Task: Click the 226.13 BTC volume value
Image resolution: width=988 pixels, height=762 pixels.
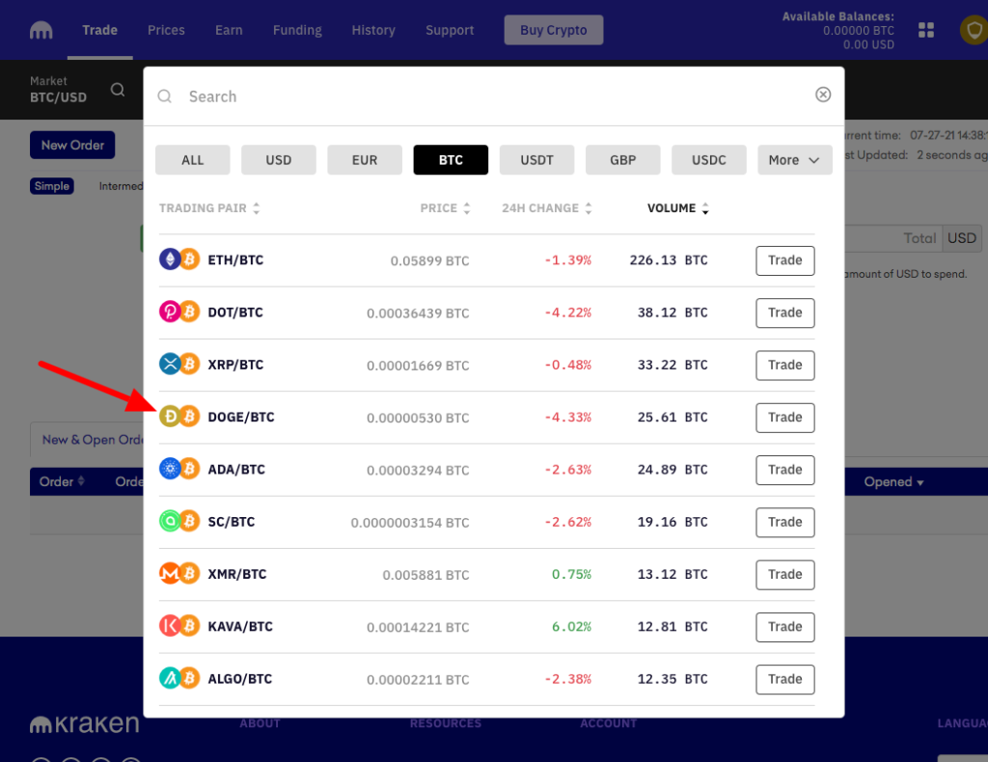Action: click(669, 260)
